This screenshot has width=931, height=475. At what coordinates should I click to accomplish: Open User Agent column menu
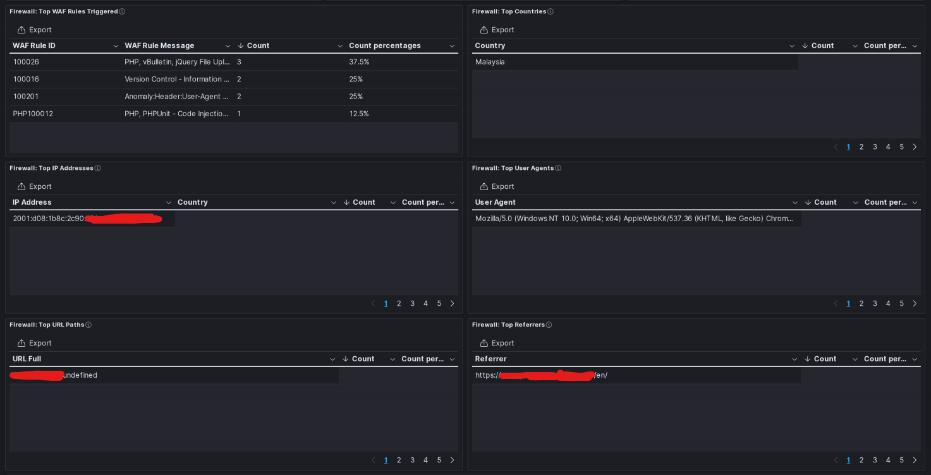click(795, 203)
